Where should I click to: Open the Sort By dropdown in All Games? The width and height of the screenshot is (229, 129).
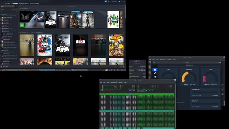(x=39, y=33)
